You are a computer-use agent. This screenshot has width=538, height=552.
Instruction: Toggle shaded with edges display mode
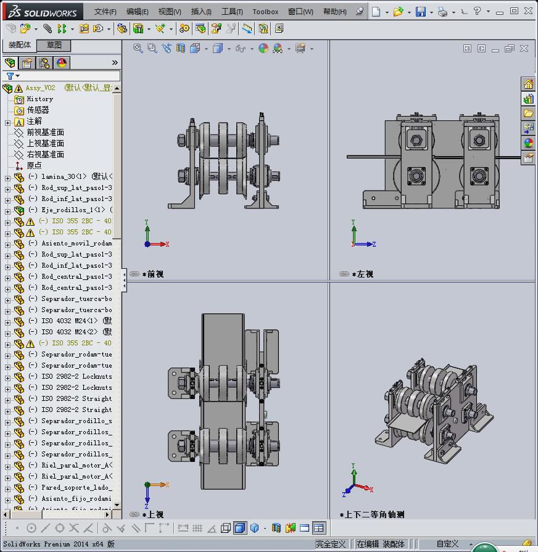coord(240,528)
